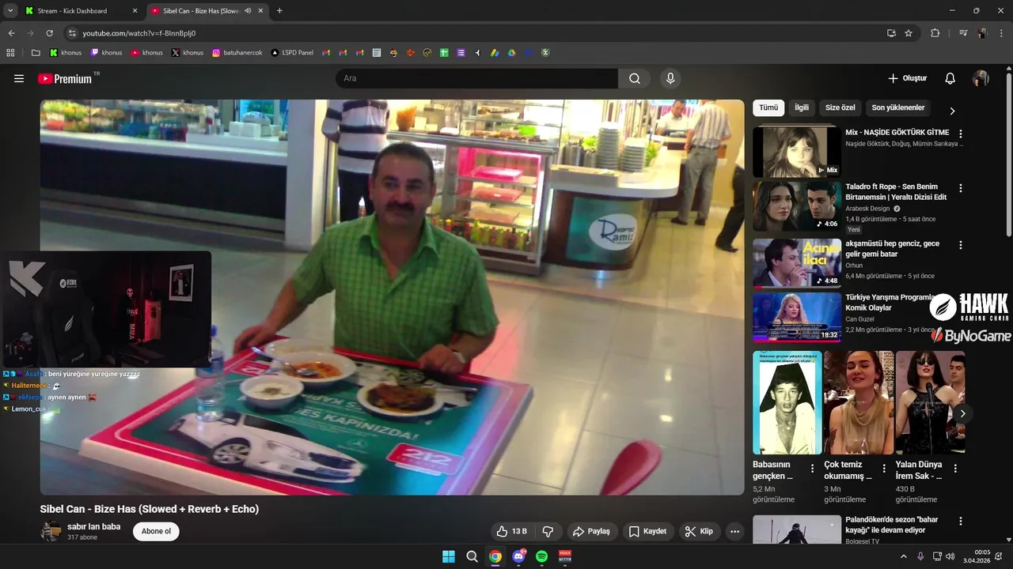Open the Palandöken'de sezon video thumbnail
Image resolution: width=1013 pixels, height=569 pixels.
[x=796, y=529]
